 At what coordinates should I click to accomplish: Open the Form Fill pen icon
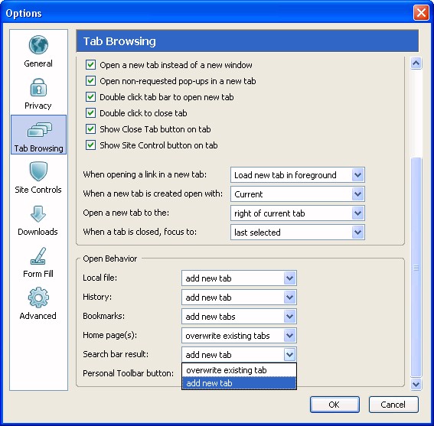(x=38, y=256)
